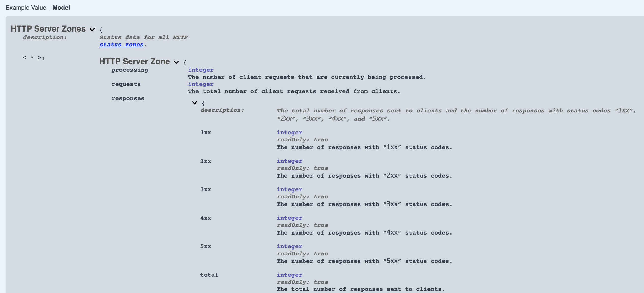Click the integer type of processing
The width and height of the screenshot is (644, 293).
tap(201, 70)
